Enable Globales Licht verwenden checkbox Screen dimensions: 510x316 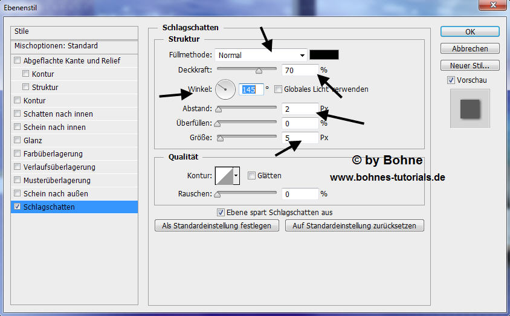[x=278, y=89]
